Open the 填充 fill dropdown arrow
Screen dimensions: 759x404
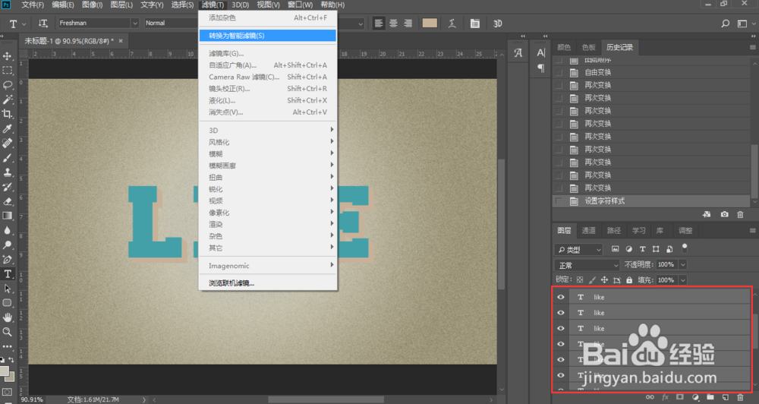682,280
